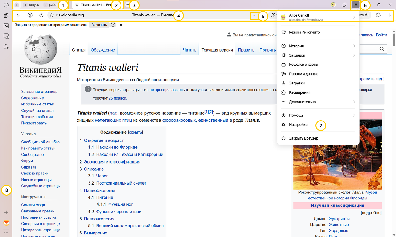
Task: Expand the 'Закладки' submenu
Action: click(x=318, y=55)
